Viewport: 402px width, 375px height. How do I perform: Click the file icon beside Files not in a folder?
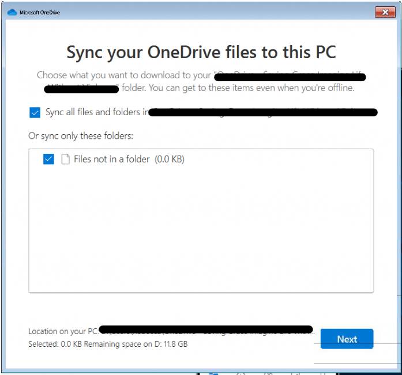(65, 159)
